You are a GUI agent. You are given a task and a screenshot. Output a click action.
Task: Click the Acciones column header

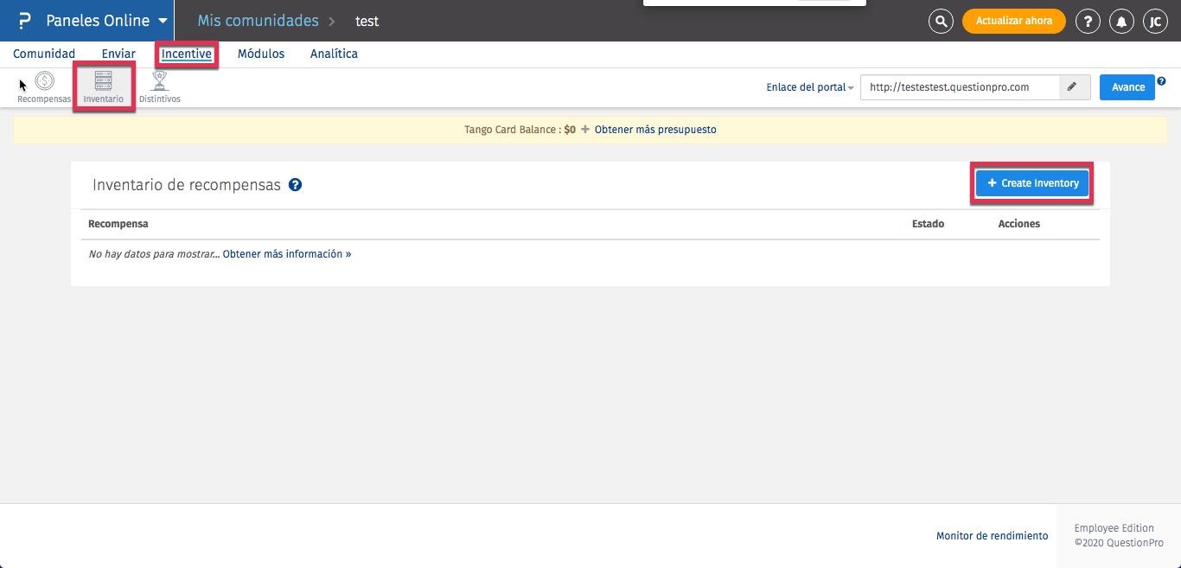tap(1019, 224)
